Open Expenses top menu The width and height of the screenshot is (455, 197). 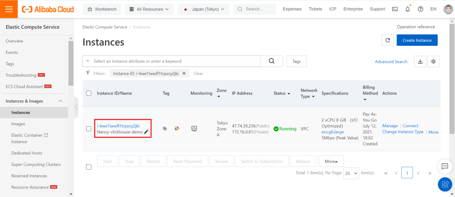292,9
